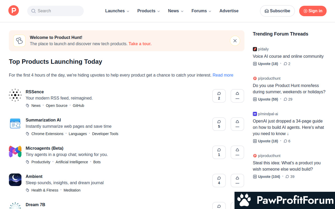335x209 pixels.
Task: Go to the Advertise page
Action: 229,11
